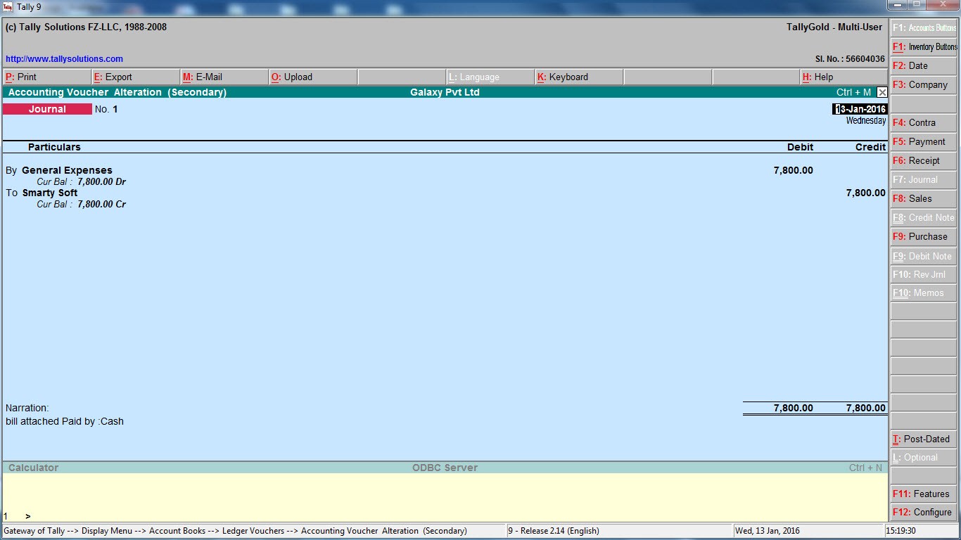Open F12: Configure settings
This screenshot has width=961, height=540.
(924, 513)
